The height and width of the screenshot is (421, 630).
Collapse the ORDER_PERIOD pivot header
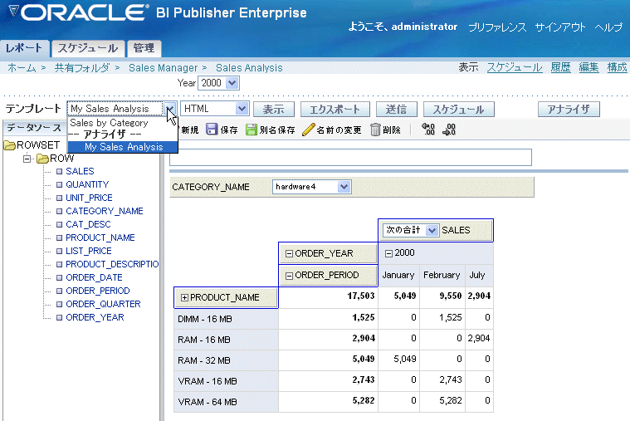(289, 276)
